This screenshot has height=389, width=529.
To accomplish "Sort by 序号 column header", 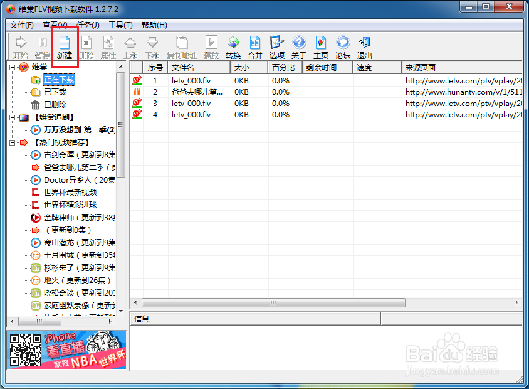I will point(155,68).
